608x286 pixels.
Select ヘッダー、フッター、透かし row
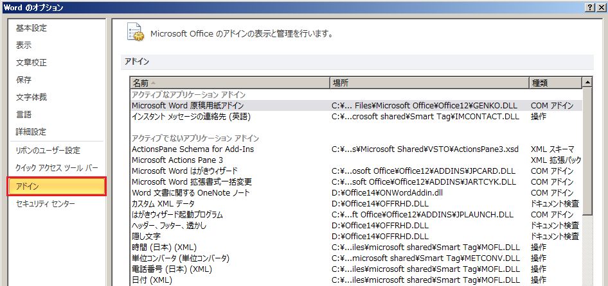(x=356, y=225)
